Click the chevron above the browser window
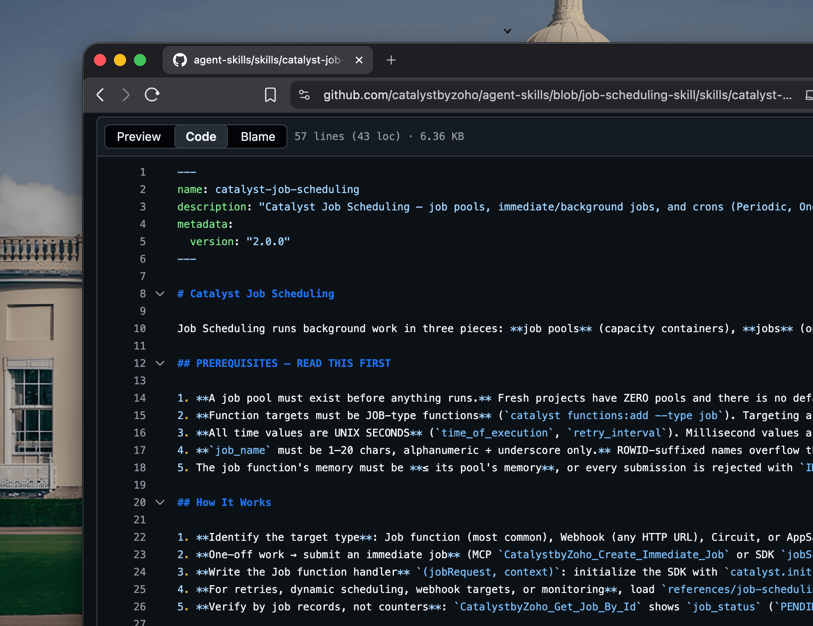The image size is (813, 626). [x=507, y=31]
